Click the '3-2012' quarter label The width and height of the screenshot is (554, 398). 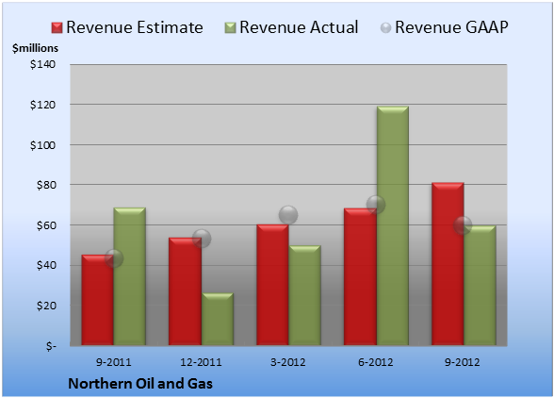pos(288,362)
